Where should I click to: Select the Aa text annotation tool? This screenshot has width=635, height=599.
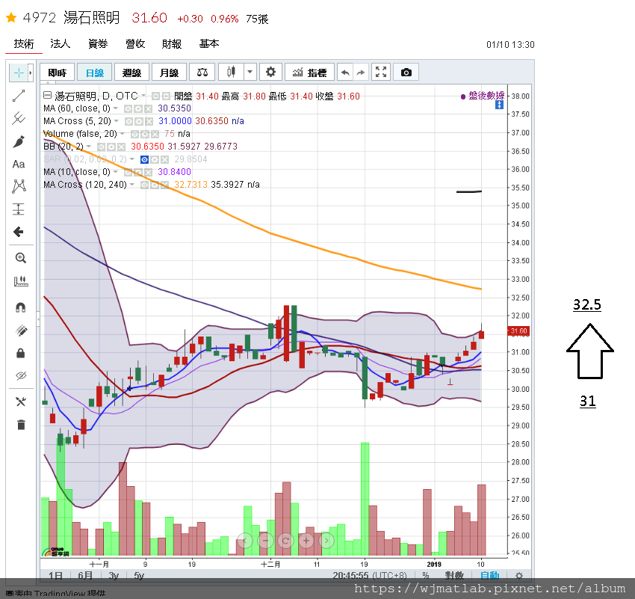tap(19, 164)
